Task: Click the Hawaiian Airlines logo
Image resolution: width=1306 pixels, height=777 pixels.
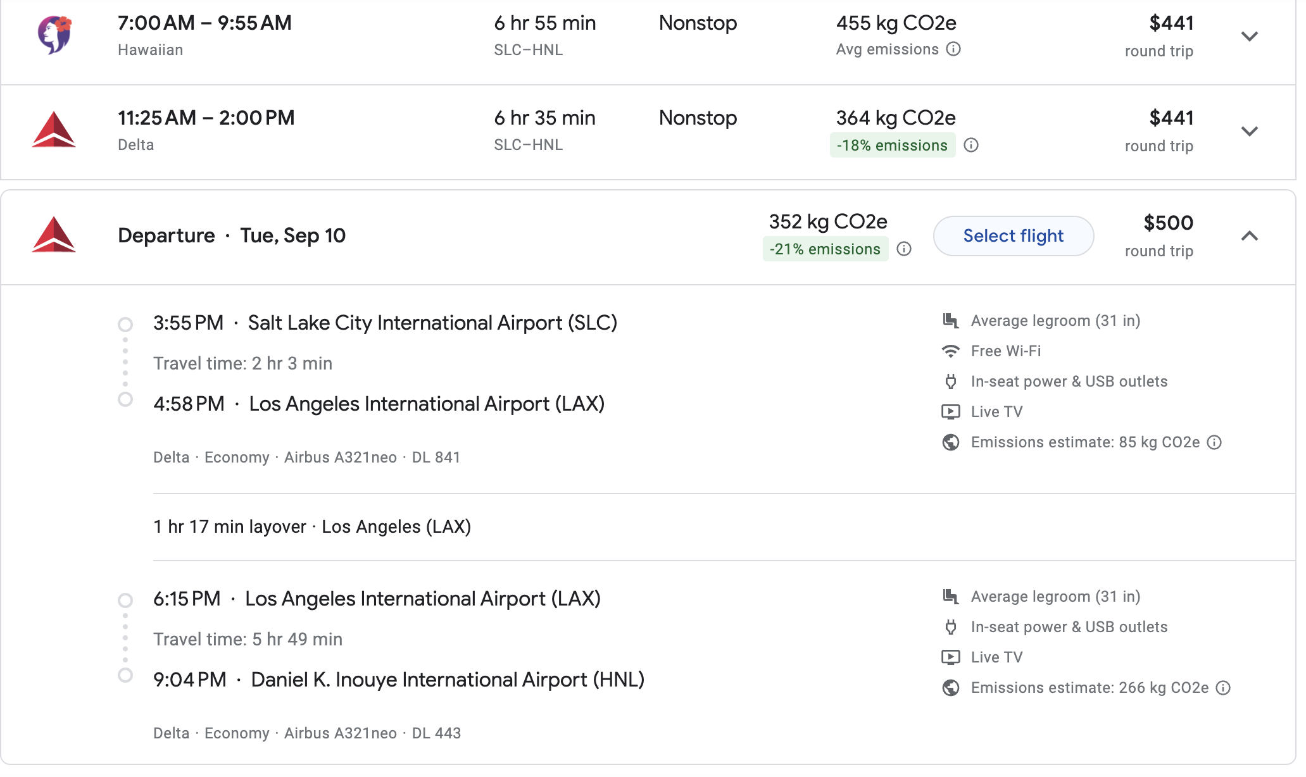Action: coord(54,35)
